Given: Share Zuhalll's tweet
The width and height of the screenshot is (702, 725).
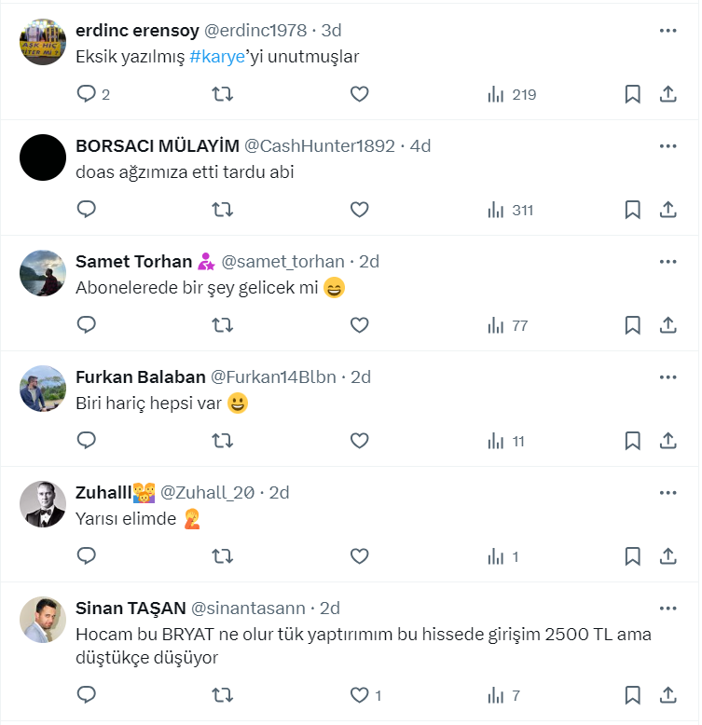Looking at the screenshot, I should point(668,556).
